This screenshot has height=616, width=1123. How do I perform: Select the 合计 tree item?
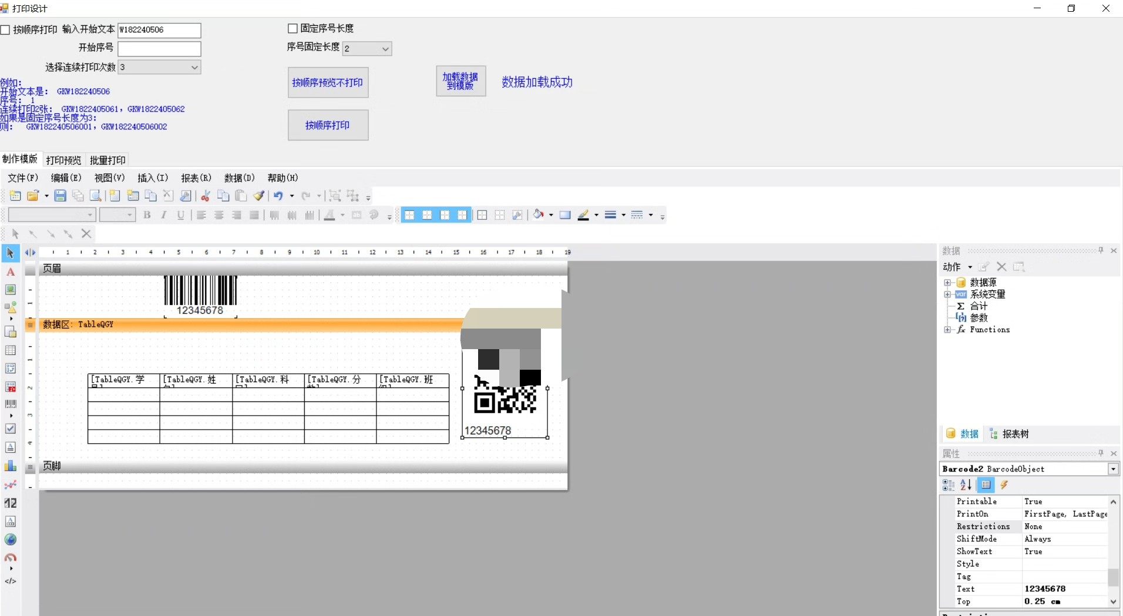point(979,306)
